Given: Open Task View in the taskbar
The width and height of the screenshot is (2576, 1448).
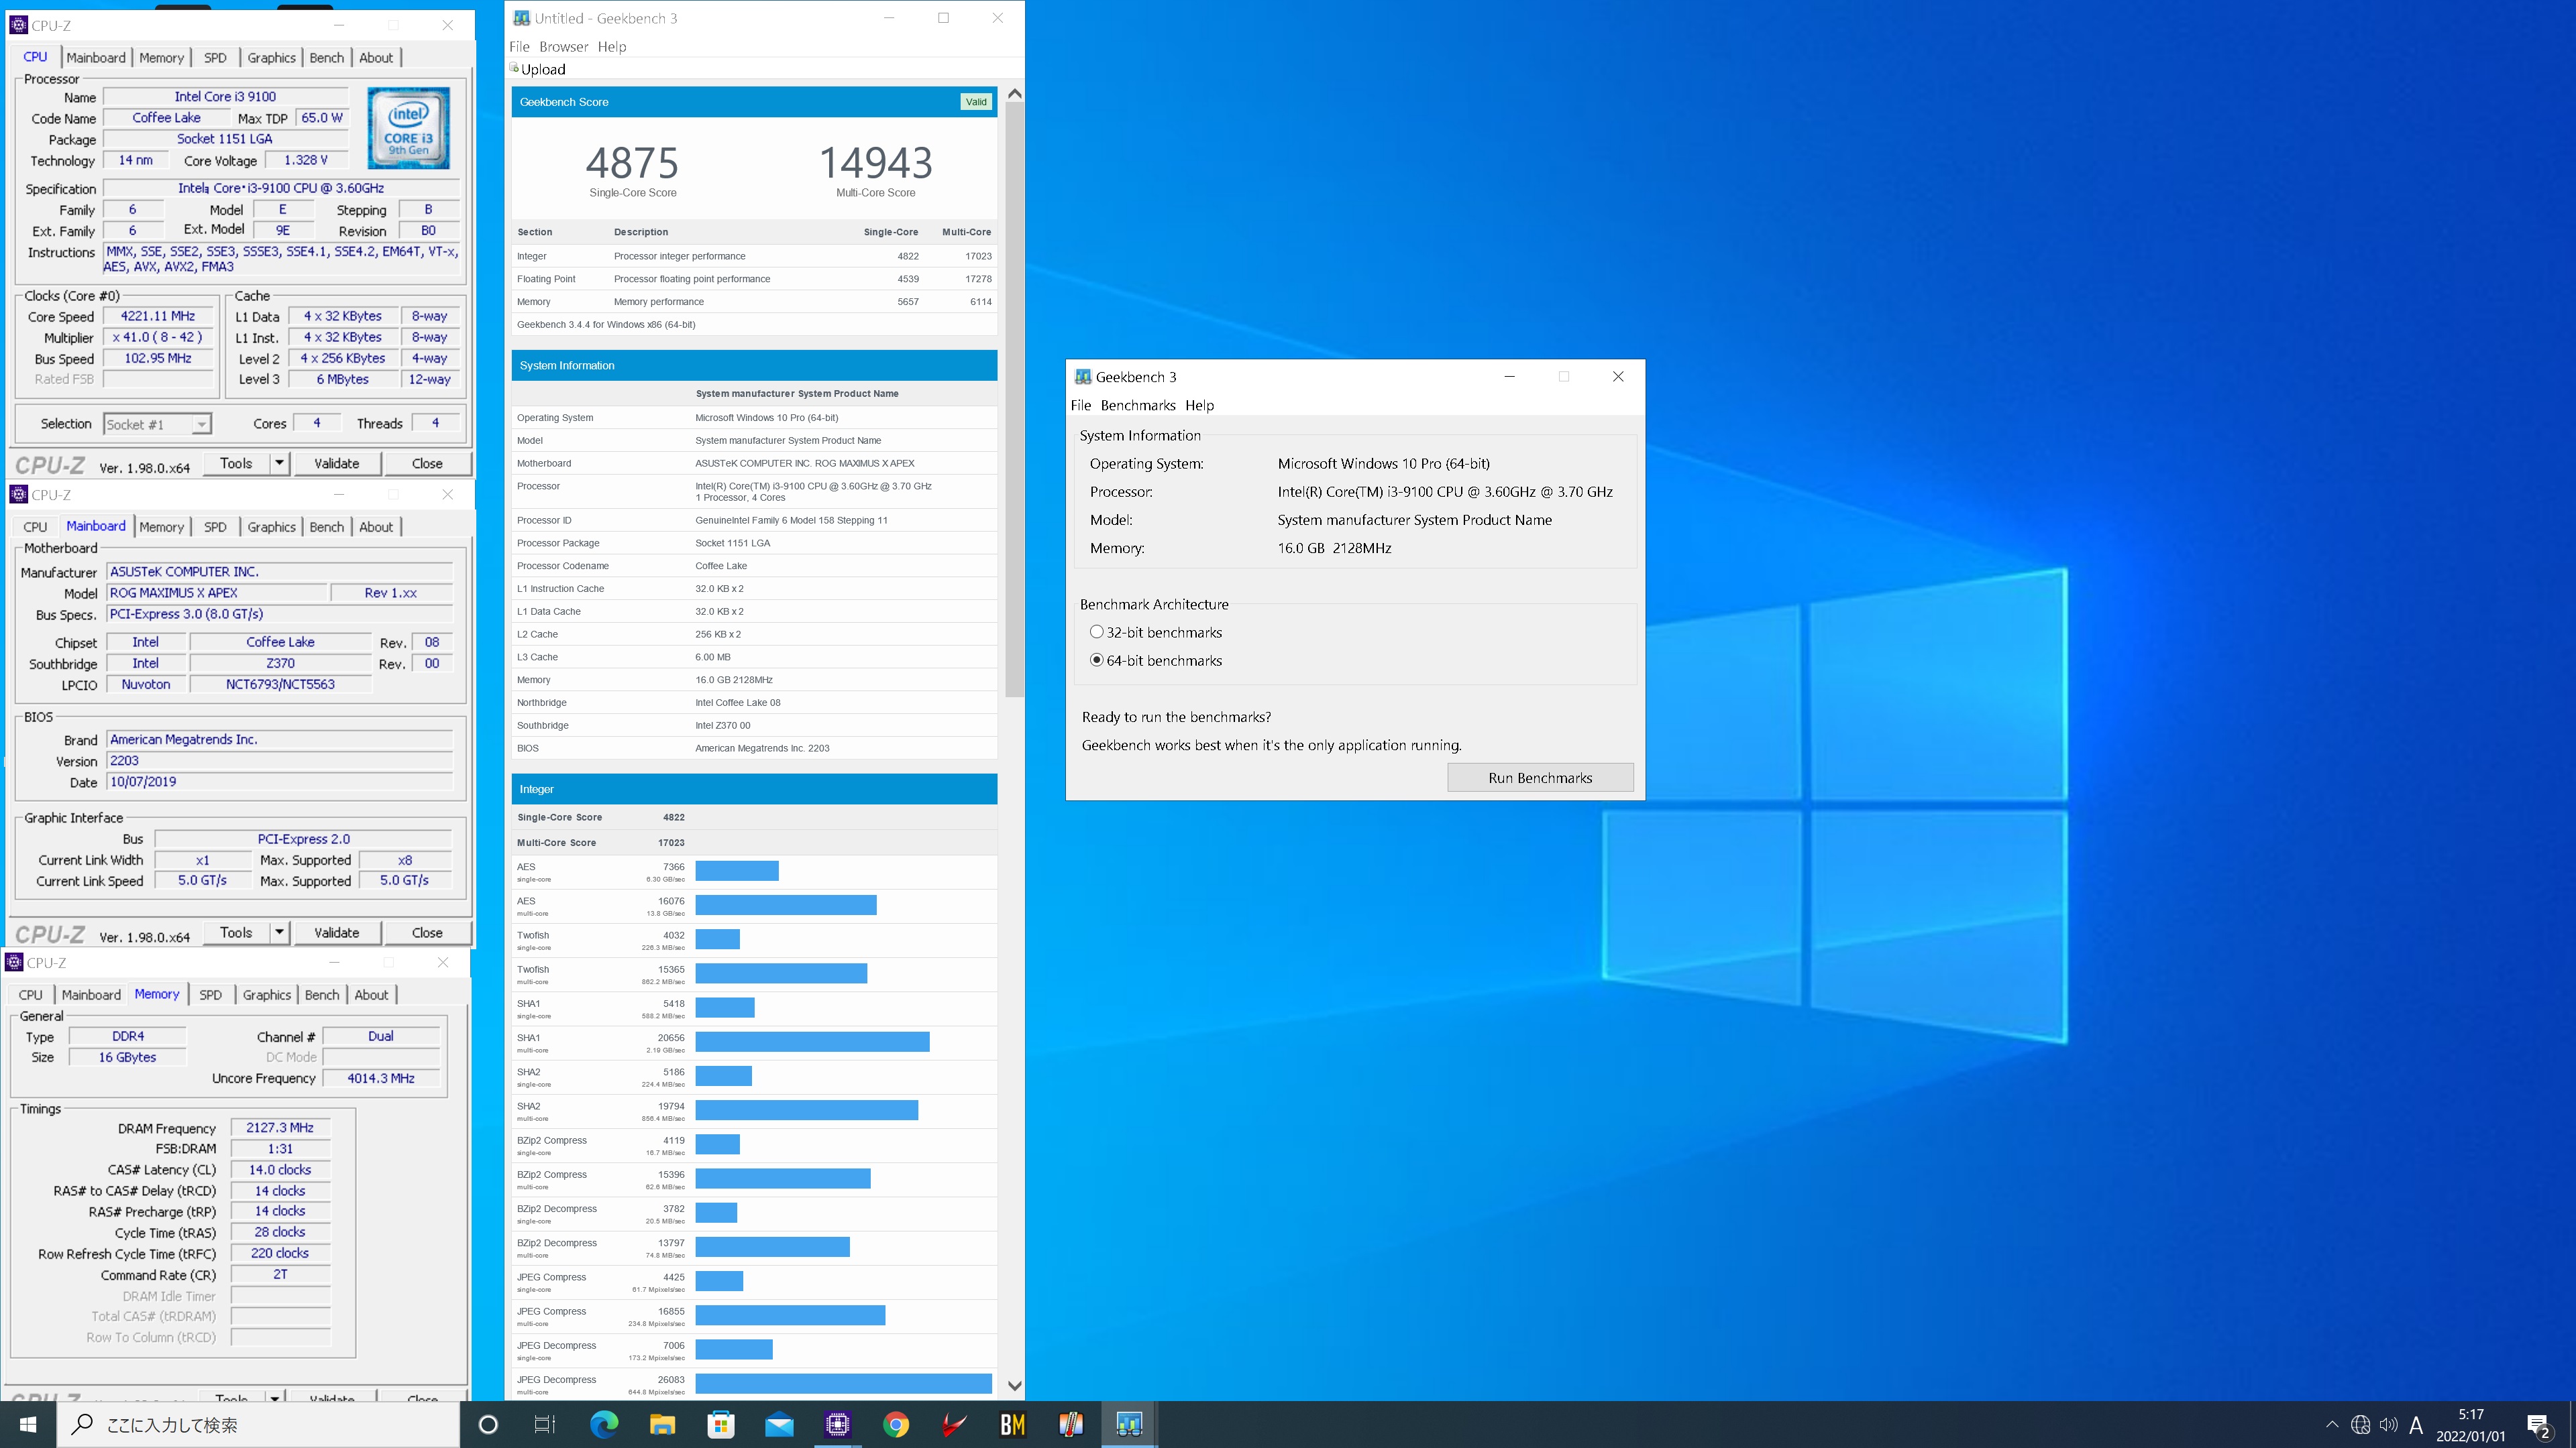Looking at the screenshot, I should (545, 1424).
